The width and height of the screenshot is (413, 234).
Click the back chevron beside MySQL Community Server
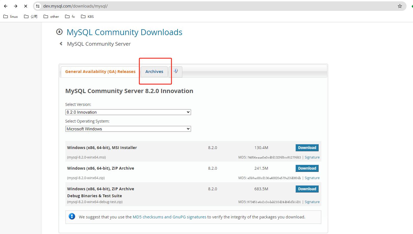coord(61,44)
